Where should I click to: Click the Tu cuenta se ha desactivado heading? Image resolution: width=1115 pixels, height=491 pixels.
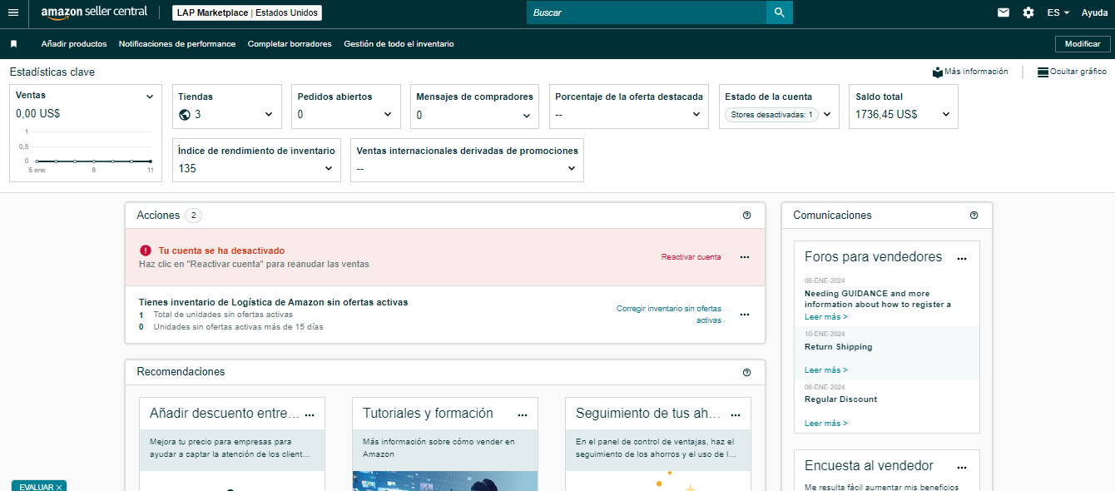click(x=222, y=250)
